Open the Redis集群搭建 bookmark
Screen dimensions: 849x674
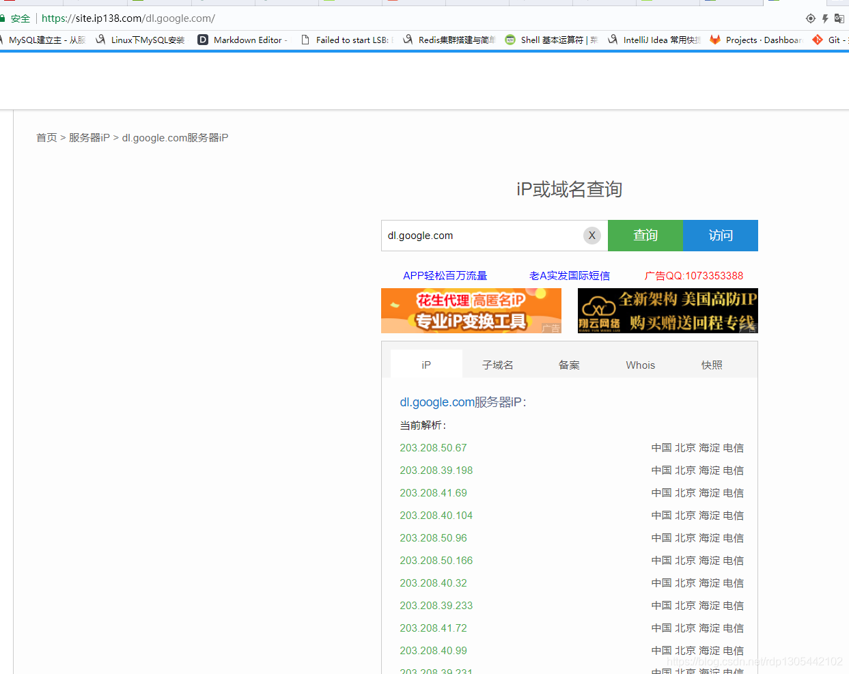point(449,40)
